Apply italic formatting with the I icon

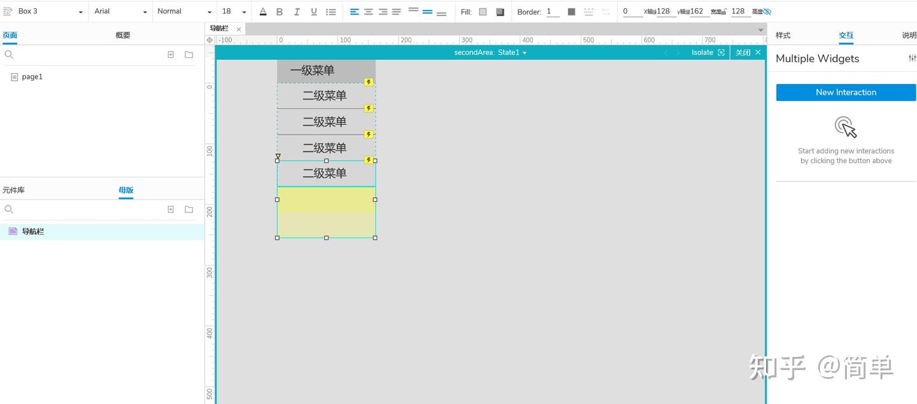(296, 11)
